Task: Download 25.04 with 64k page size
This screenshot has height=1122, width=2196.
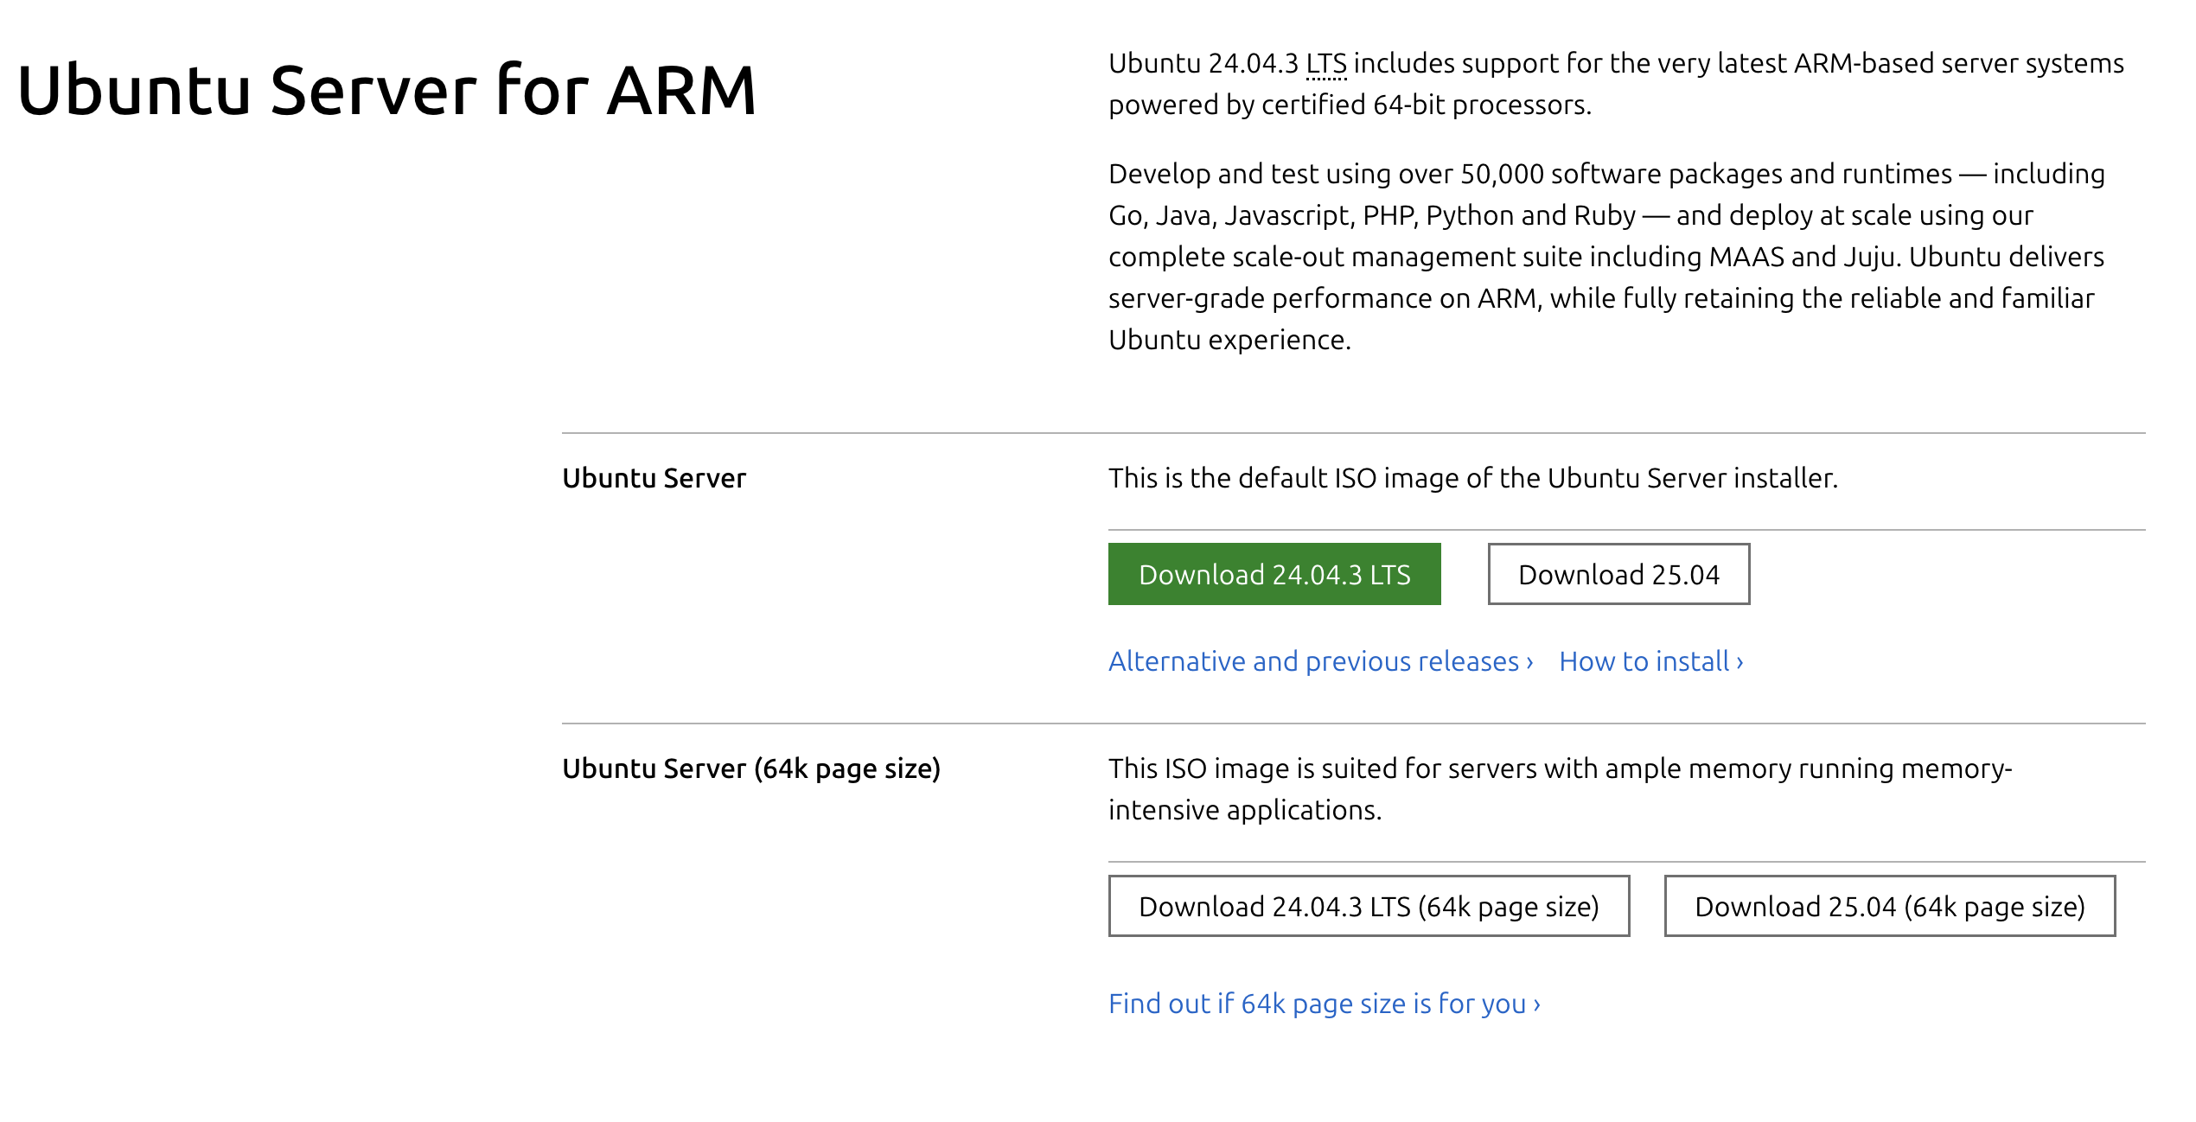Action: point(1890,906)
